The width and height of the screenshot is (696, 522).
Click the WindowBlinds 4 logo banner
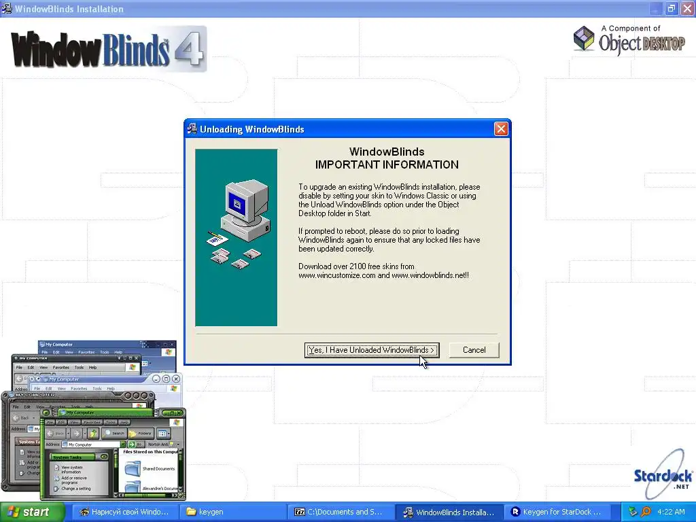(109, 49)
